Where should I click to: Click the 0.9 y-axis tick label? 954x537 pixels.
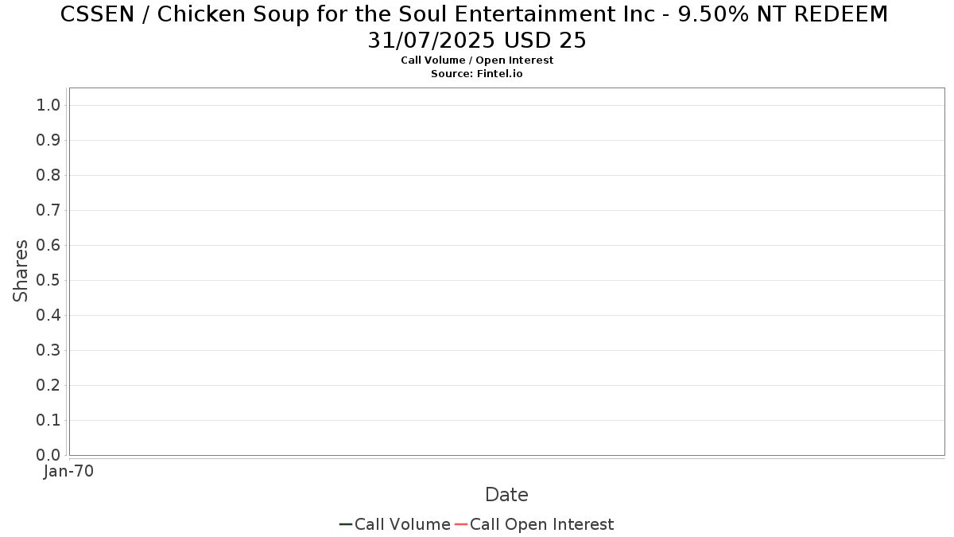pos(48,141)
